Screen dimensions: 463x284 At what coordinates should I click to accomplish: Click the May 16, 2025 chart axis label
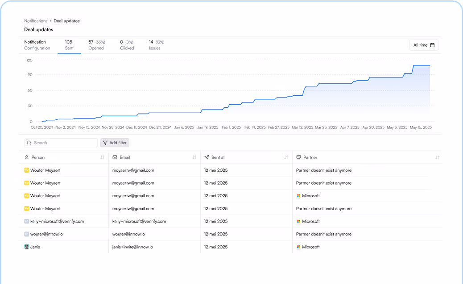click(421, 127)
